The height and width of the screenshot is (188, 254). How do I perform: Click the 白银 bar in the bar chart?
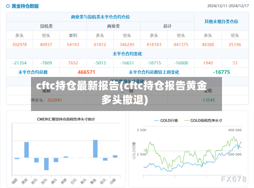tap(115, 157)
